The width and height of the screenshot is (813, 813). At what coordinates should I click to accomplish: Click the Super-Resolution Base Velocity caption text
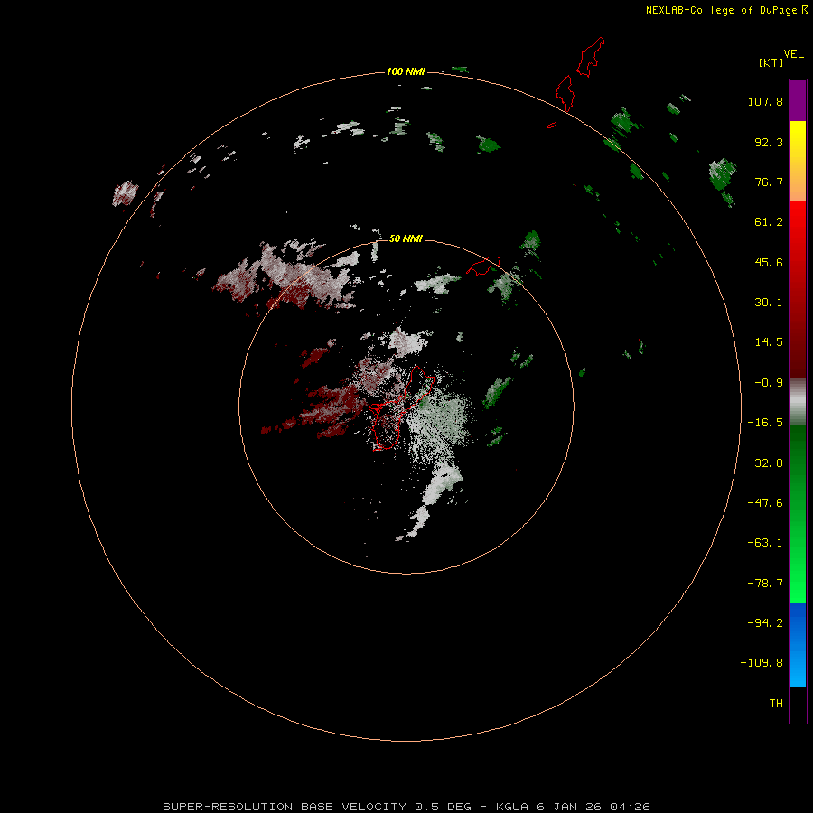[x=406, y=807]
